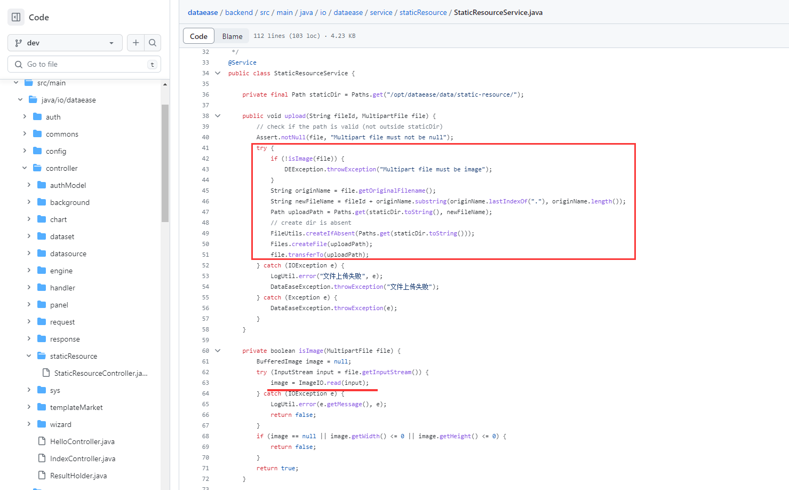Expand the authModel folder chevron
The height and width of the screenshot is (490, 789).
coord(29,185)
